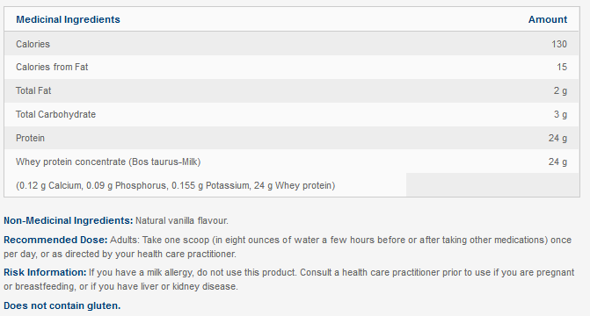The image size is (590, 316).
Task: Click the 15 amount for fat calories
Action: click(x=562, y=67)
